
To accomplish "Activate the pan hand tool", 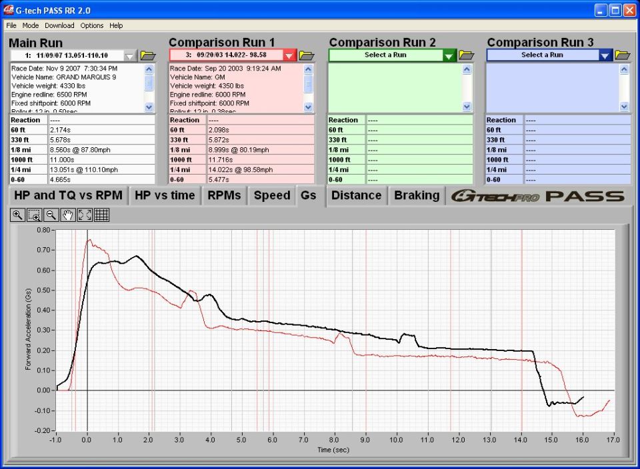I will tap(68, 215).
